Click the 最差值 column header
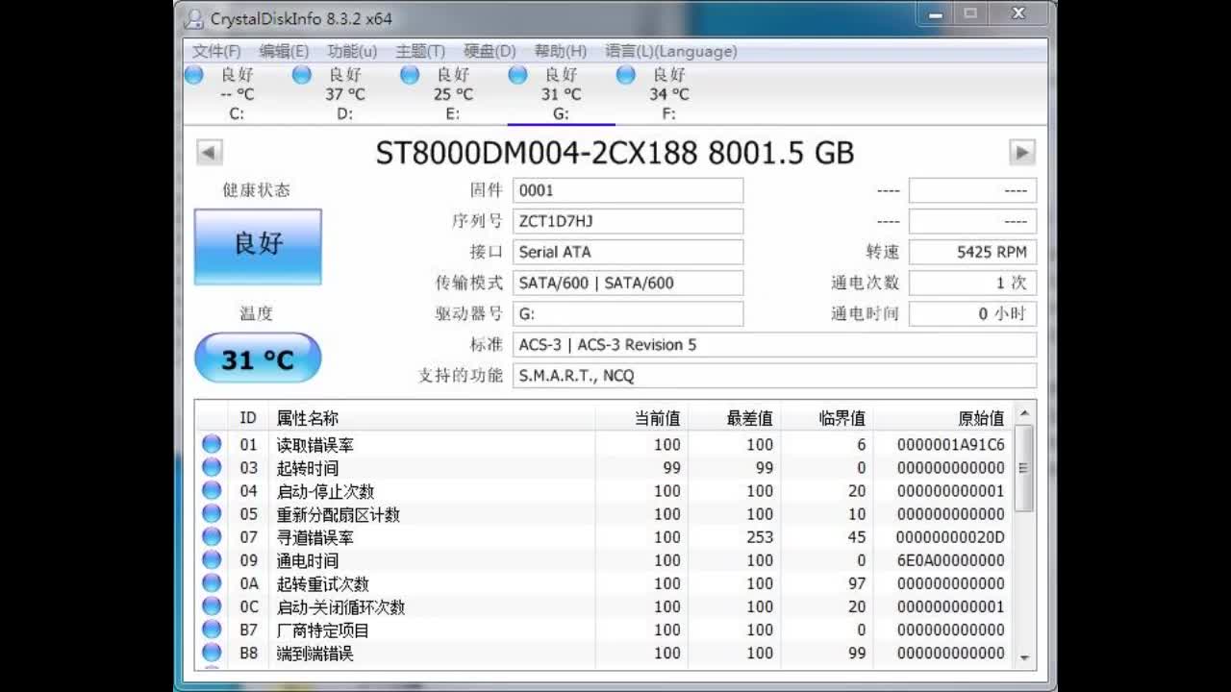The image size is (1231, 692). tap(735, 418)
